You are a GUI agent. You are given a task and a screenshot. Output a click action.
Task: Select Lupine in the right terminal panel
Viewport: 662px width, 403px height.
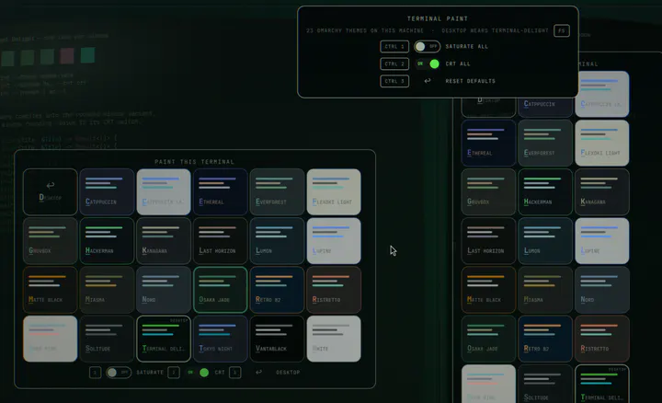click(x=602, y=241)
